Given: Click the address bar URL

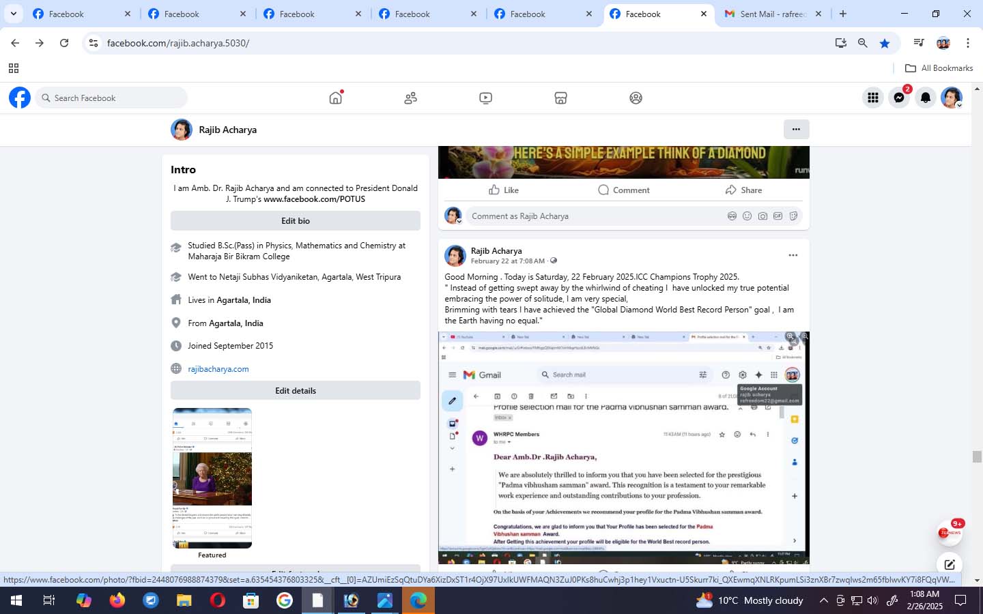Looking at the screenshot, I should coord(178,43).
